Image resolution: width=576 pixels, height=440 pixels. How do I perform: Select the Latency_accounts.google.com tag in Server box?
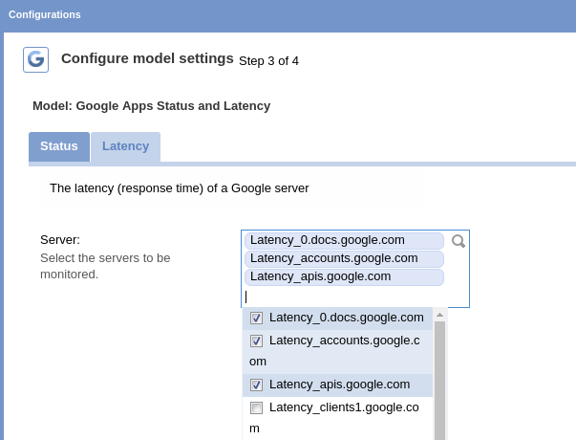(x=333, y=258)
